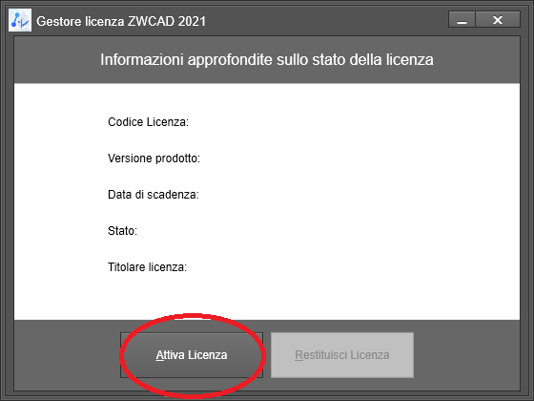Click the Informazioni approfondite header text
Screen dimensions: 534x401
coord(267,59)
